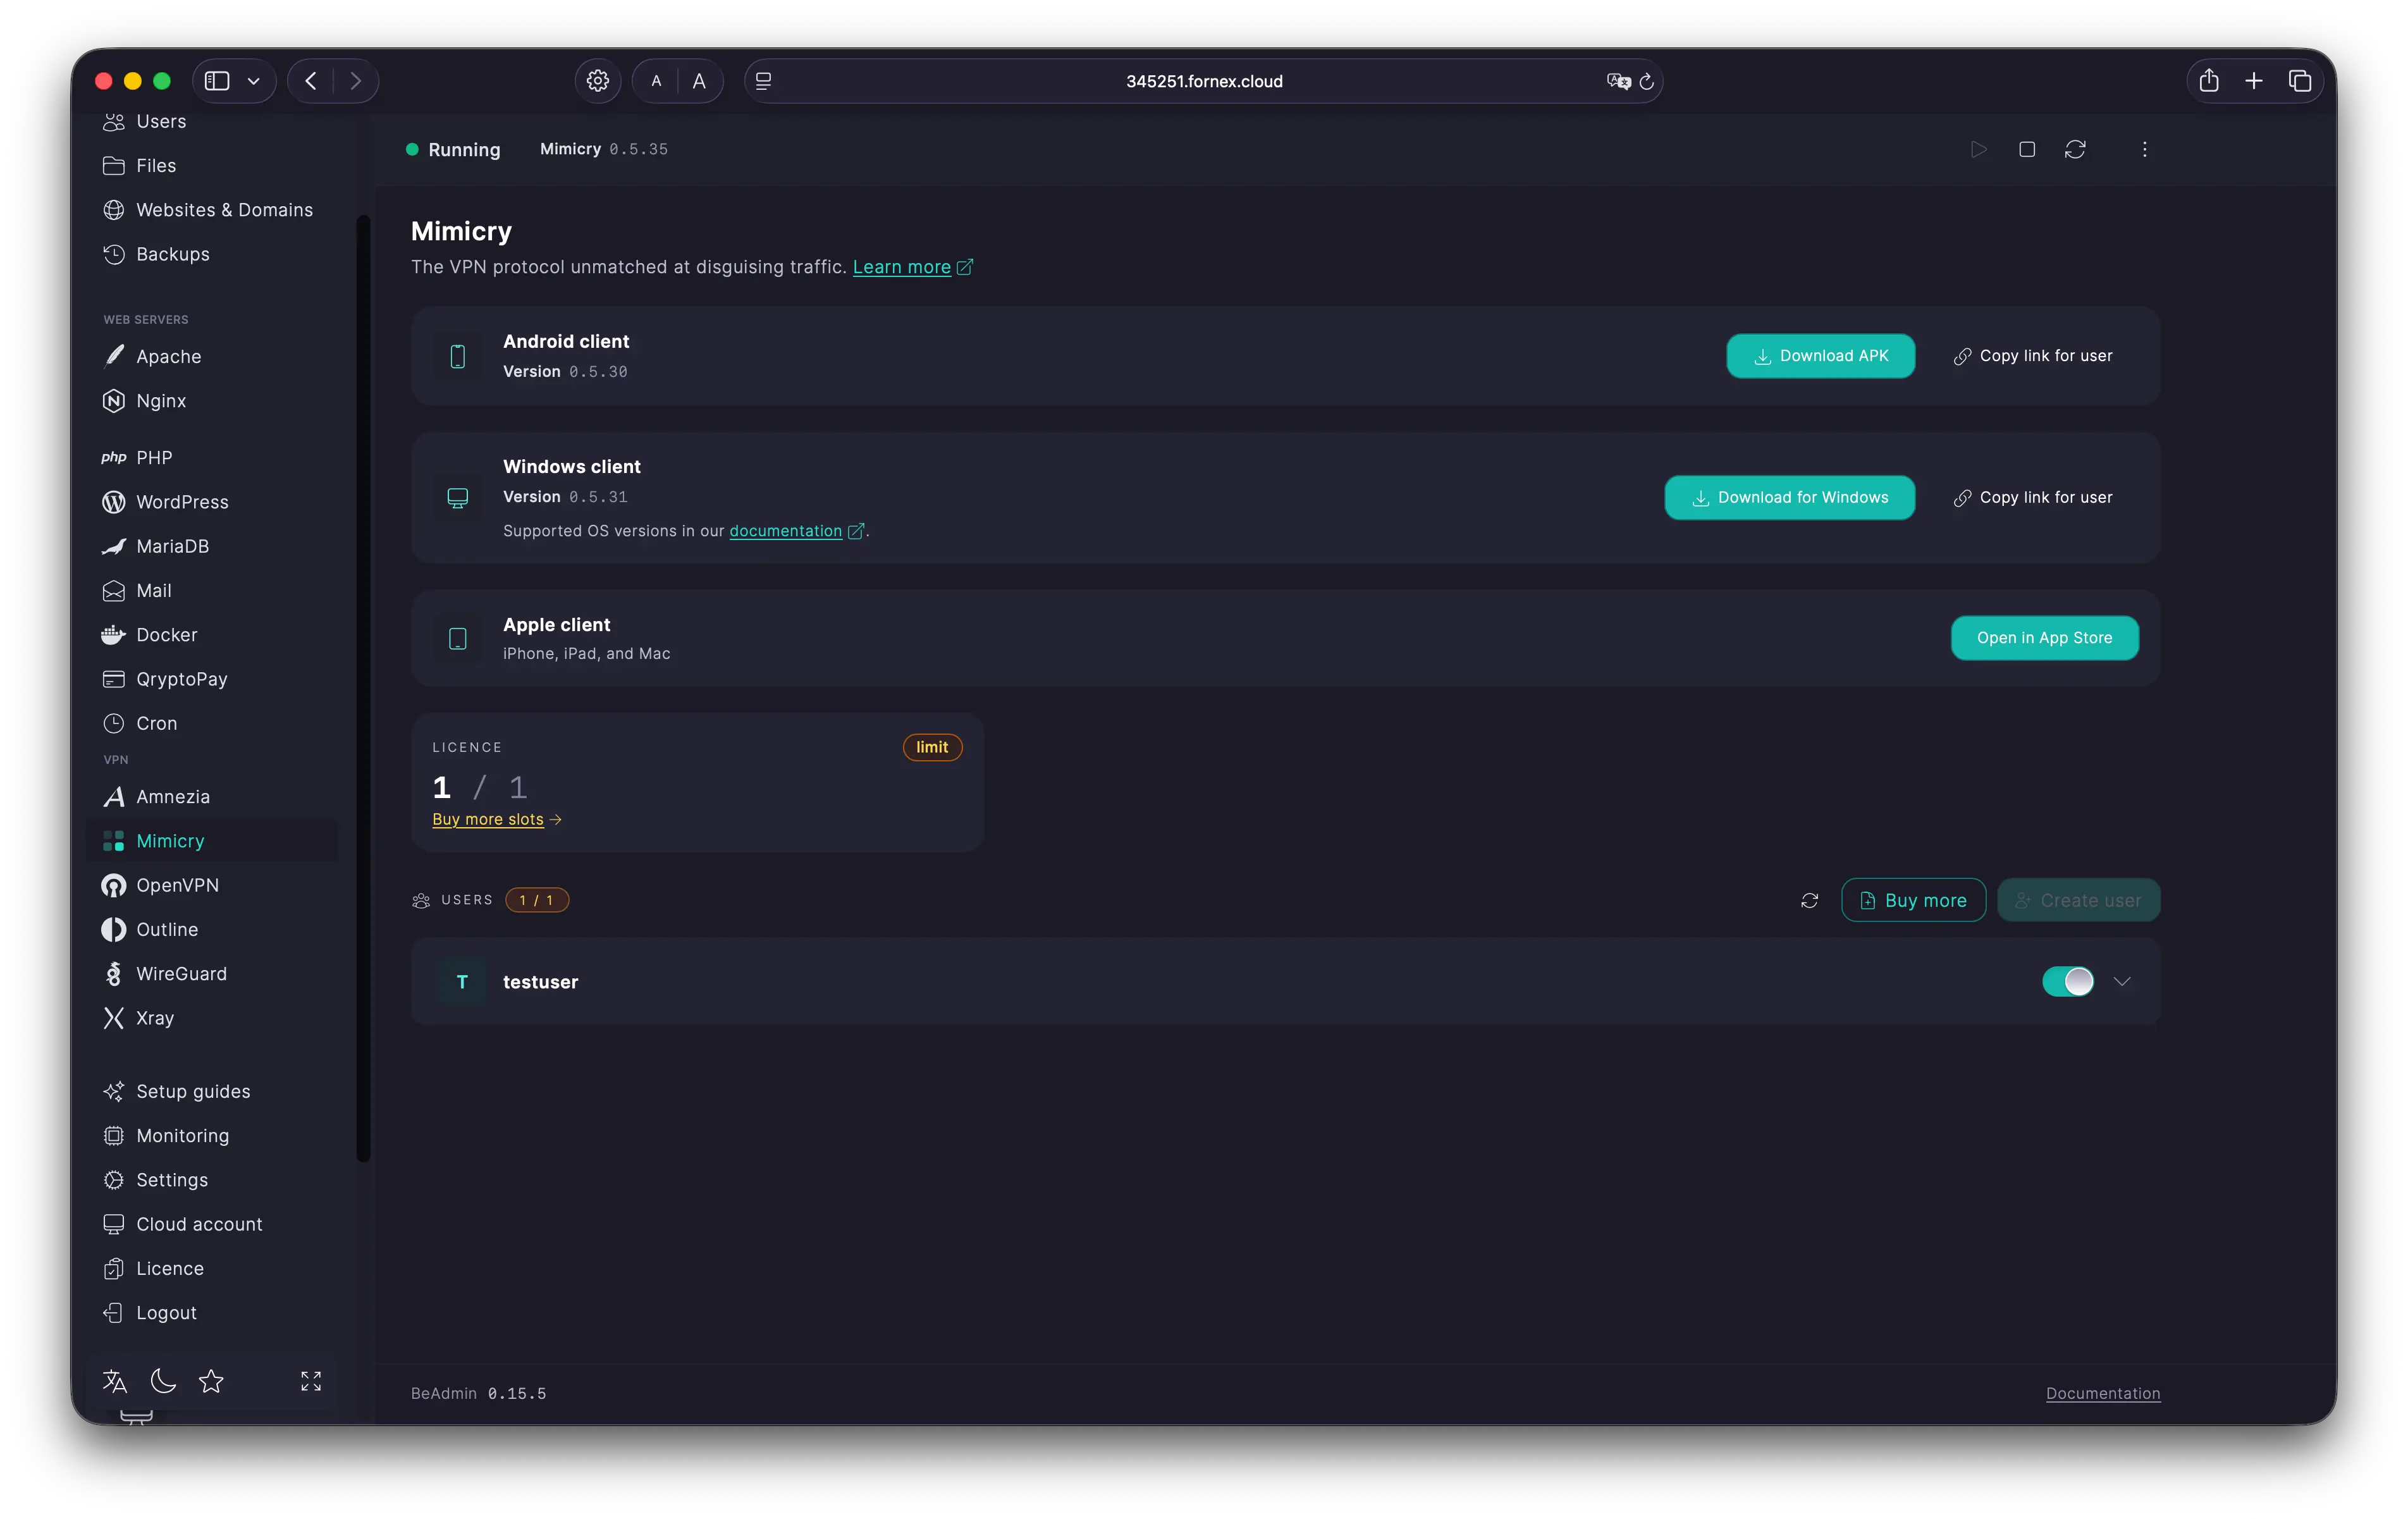Viewport: 2408px width, 1519px height.
Task: Open the Windows documentation link
Action: [x=785, y=531]
